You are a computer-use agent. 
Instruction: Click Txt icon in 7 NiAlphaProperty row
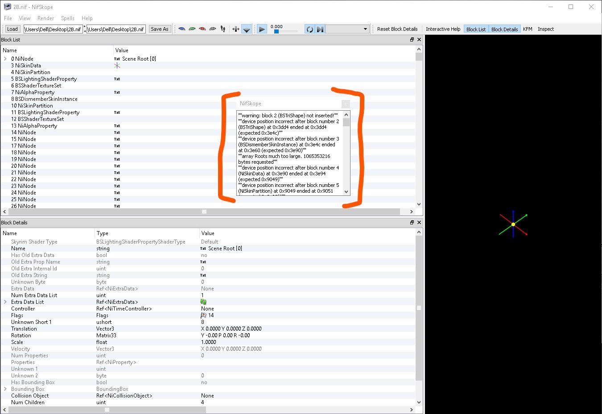[117, 92]
